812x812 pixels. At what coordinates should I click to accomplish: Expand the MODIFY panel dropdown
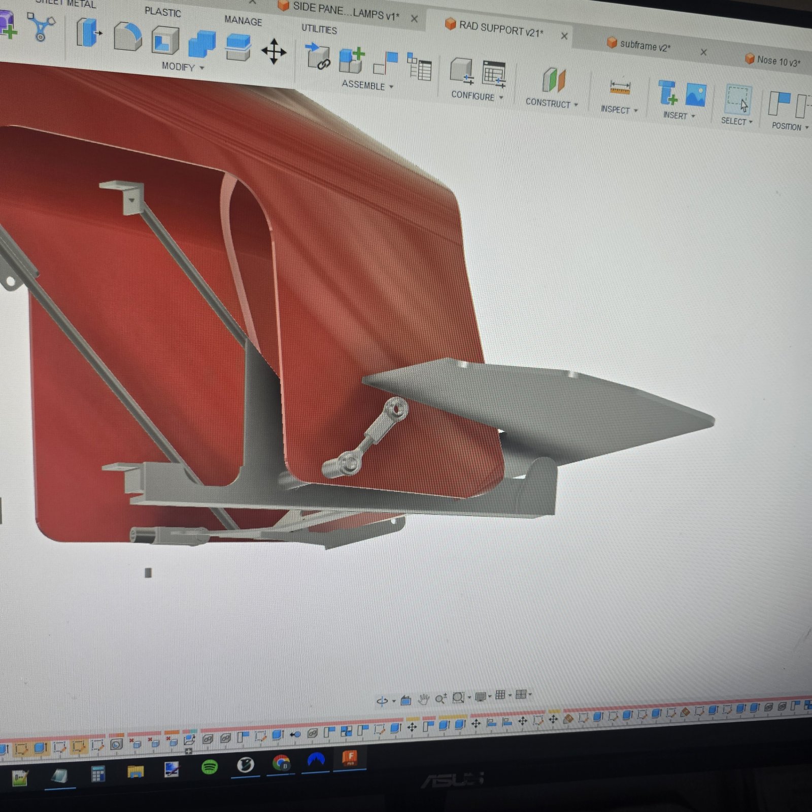(182, 66)
